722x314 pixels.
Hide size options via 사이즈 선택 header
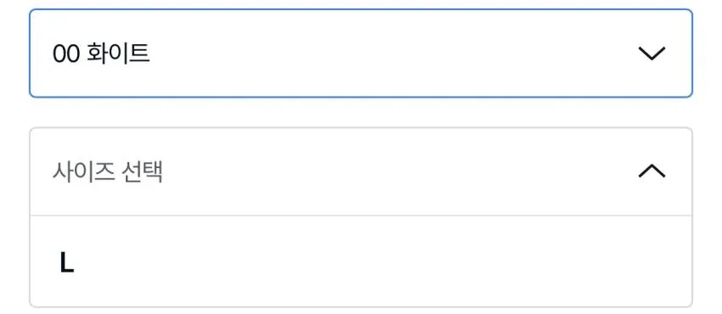(x=361, y=171)
